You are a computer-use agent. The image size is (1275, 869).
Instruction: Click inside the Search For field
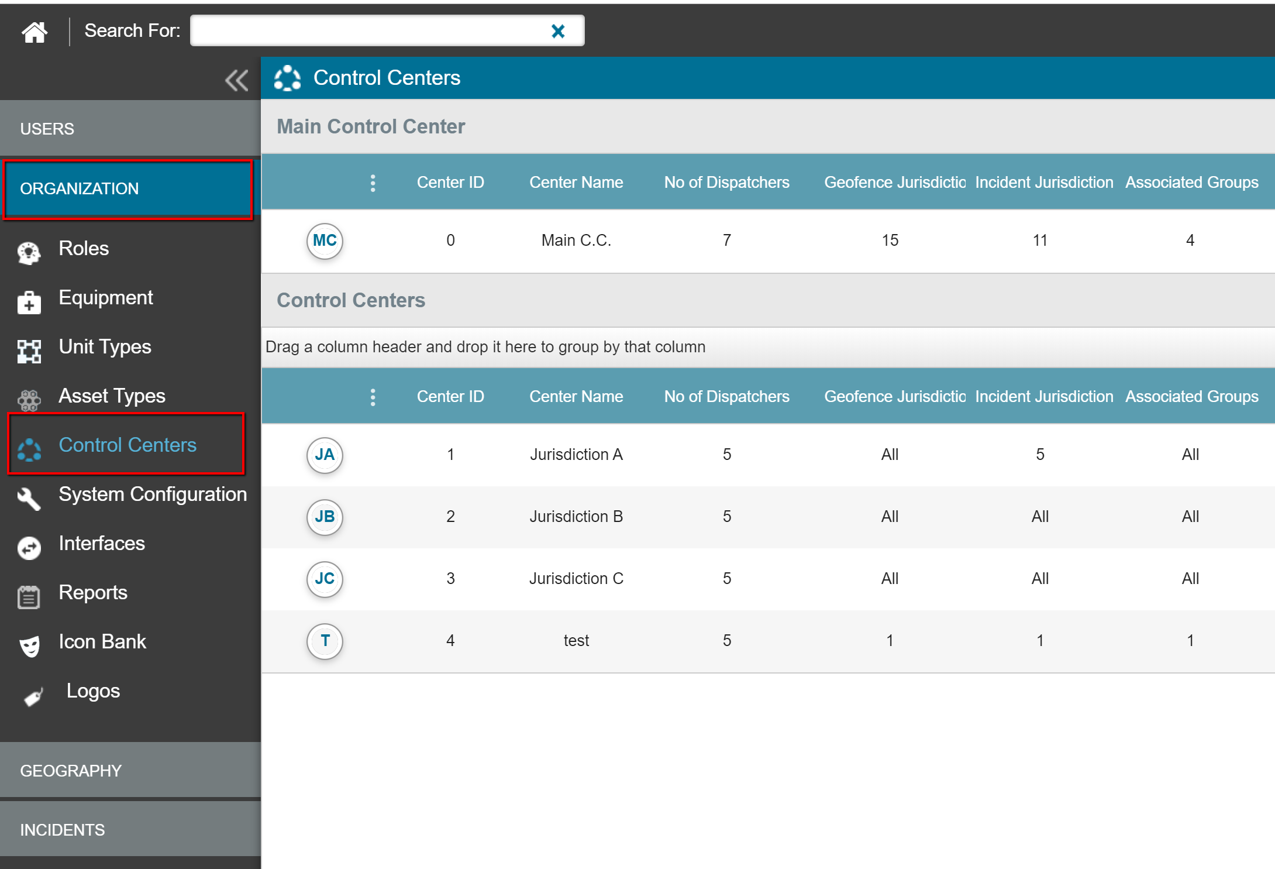point(368,31)
